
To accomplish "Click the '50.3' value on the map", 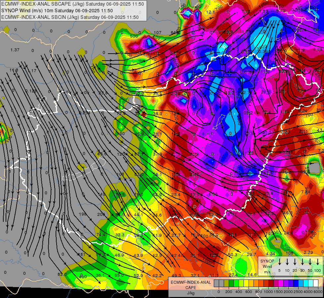I will pyautogui.click(x=232, y=255).
